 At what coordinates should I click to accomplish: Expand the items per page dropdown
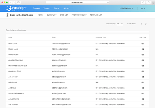120,24
